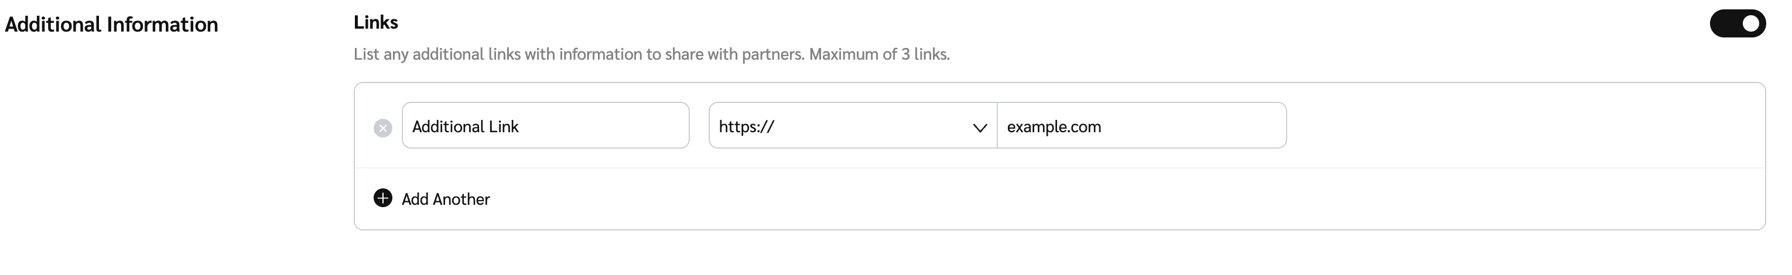Toggle the Links switch off
Screen dimensions: 1792x275
[x=1737, y=23]
